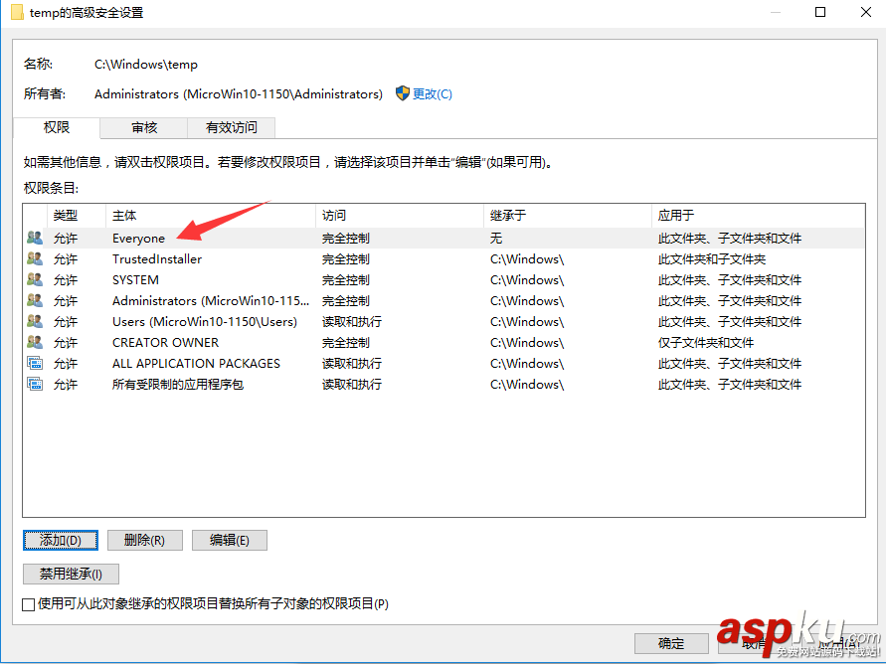The image size is (886, 664).
Task: Open the 有效访问 tab
Action: pyautogui.click(x=231, y=128)
